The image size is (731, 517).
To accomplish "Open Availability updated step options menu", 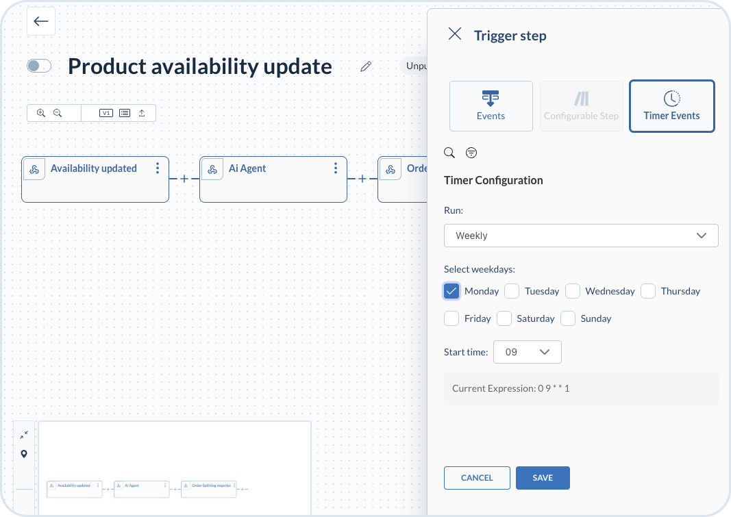I will (158, 168).
